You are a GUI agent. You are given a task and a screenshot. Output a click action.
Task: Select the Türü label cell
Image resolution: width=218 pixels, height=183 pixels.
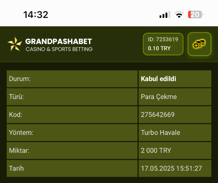click(72, 97)
